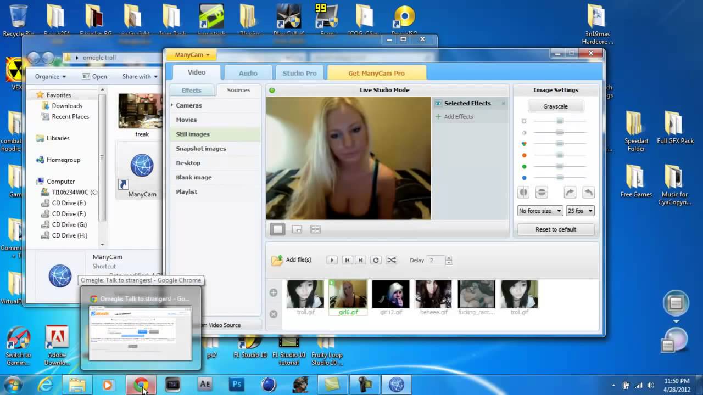This screenshot has height=395, width=703.
Task: Select four-split grid video layout
Action: pos(315,229)
